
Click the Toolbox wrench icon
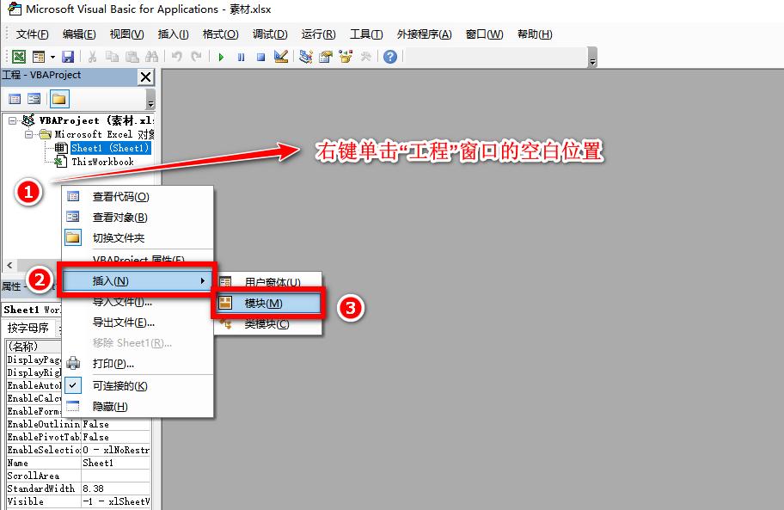tap(365, 57)
